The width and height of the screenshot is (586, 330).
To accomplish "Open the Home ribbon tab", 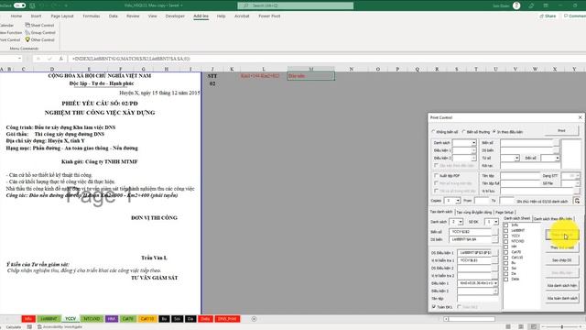I will [x=16, y=16].
